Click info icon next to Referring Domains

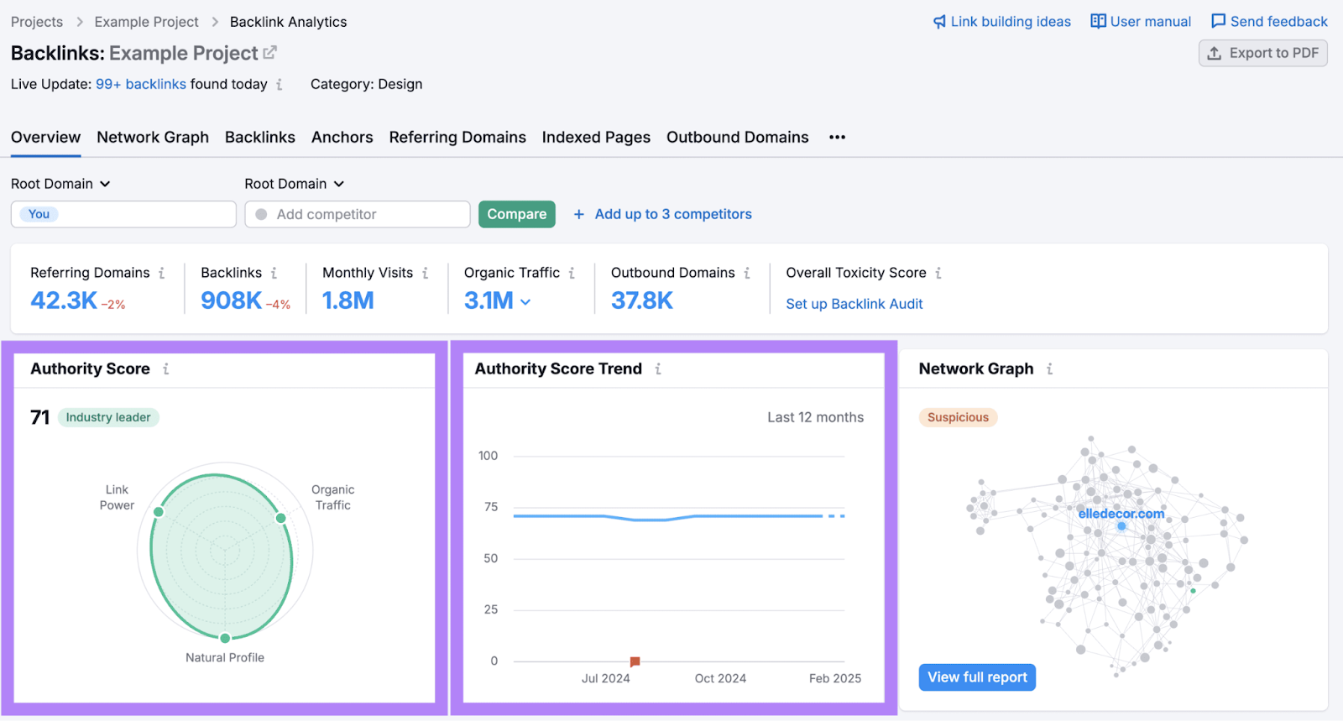click(162, 273)
